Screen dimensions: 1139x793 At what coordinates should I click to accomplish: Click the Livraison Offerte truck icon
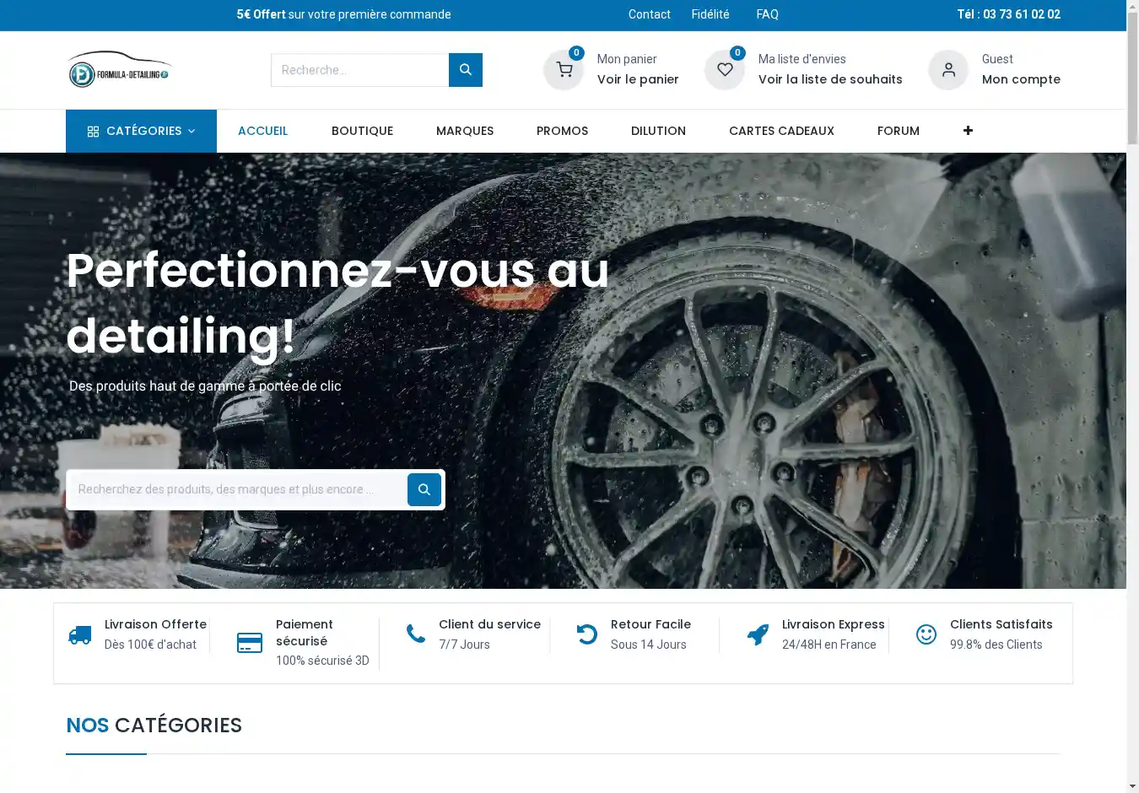[x=80, y=635]
